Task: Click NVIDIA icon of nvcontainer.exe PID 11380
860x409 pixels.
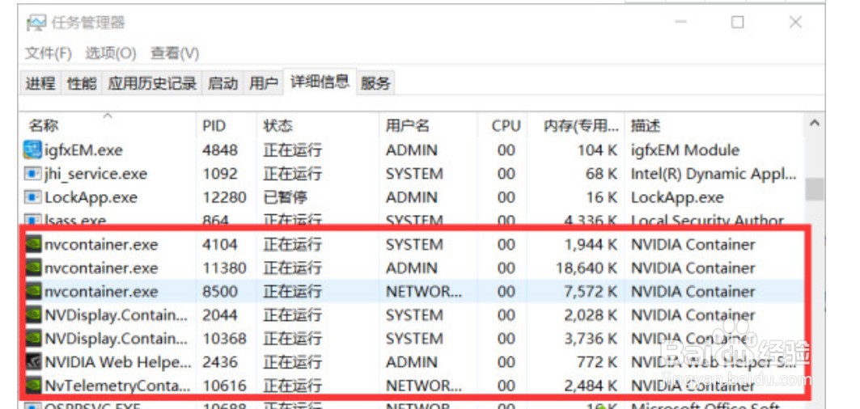Action: coord(33,268)
